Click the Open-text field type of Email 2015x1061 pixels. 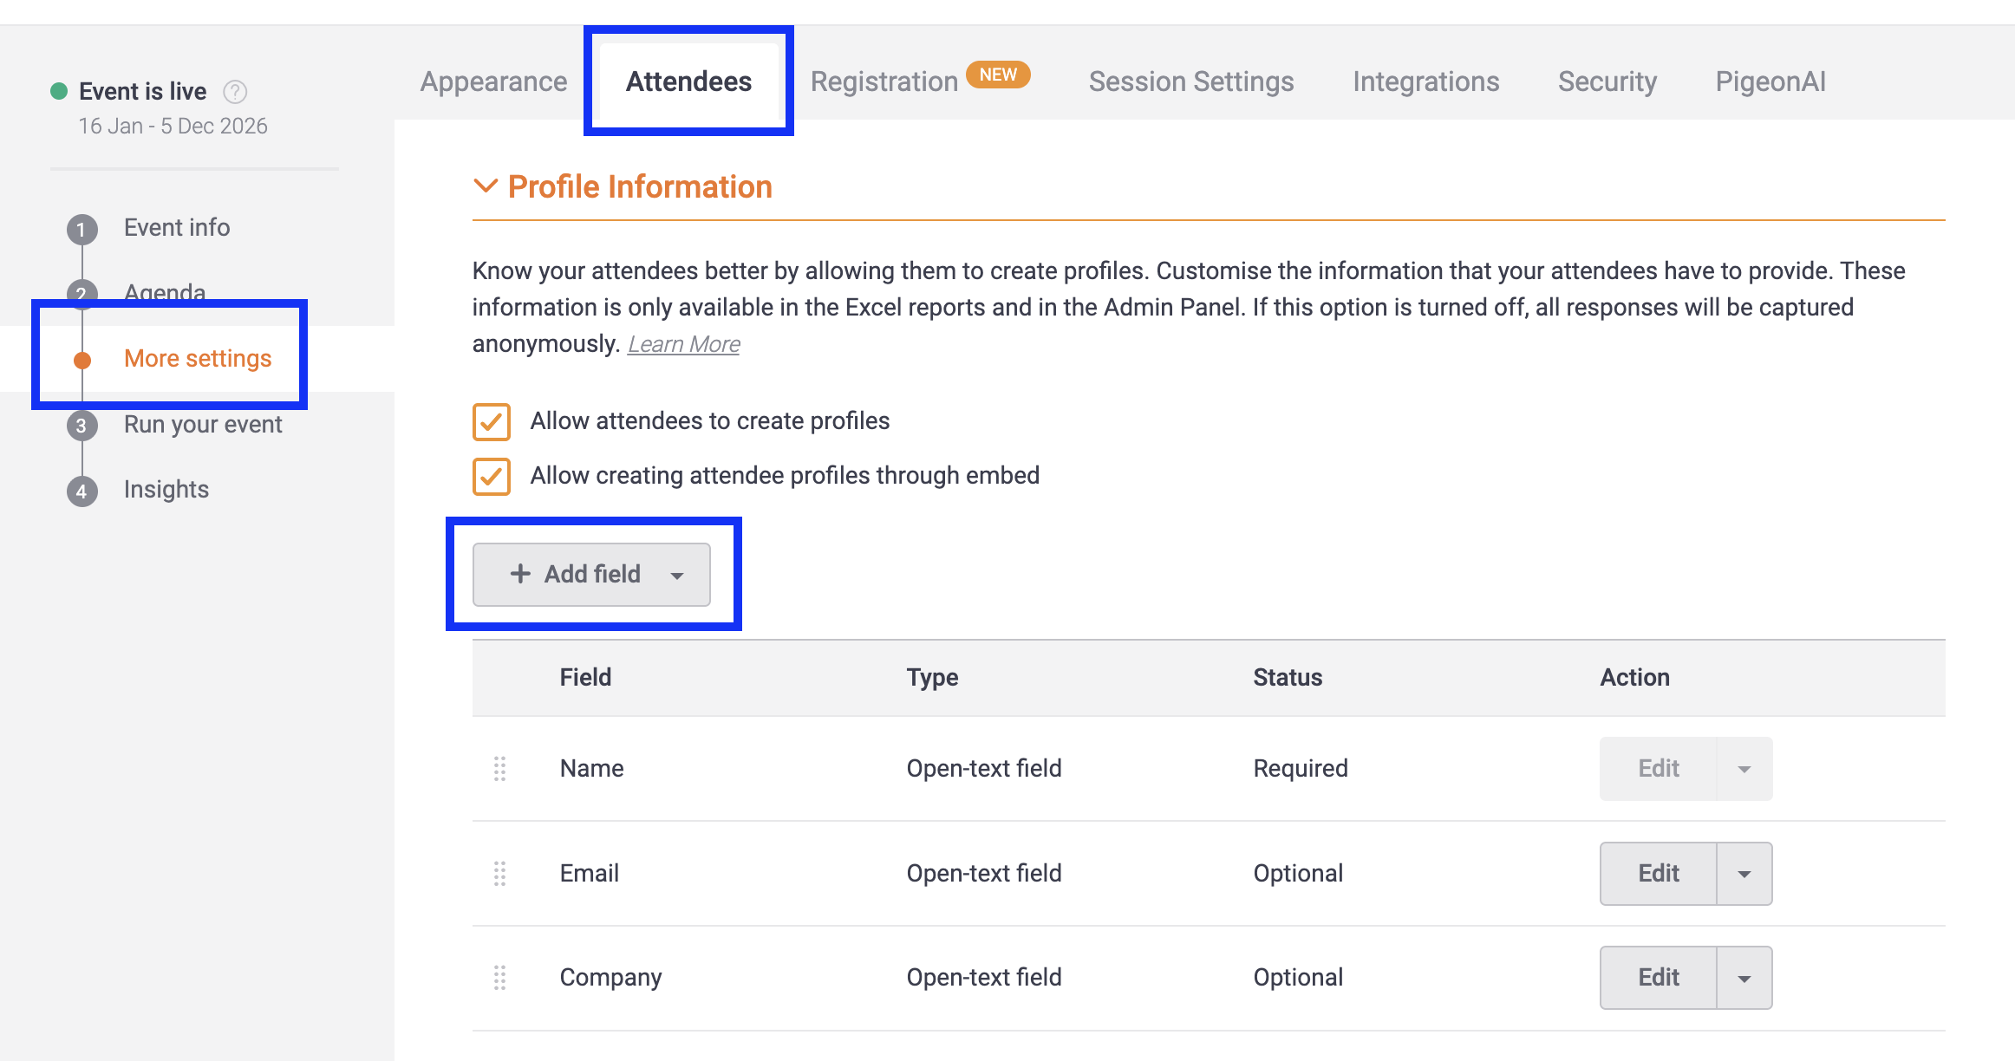pyautogui.click(x=984, y=874)
